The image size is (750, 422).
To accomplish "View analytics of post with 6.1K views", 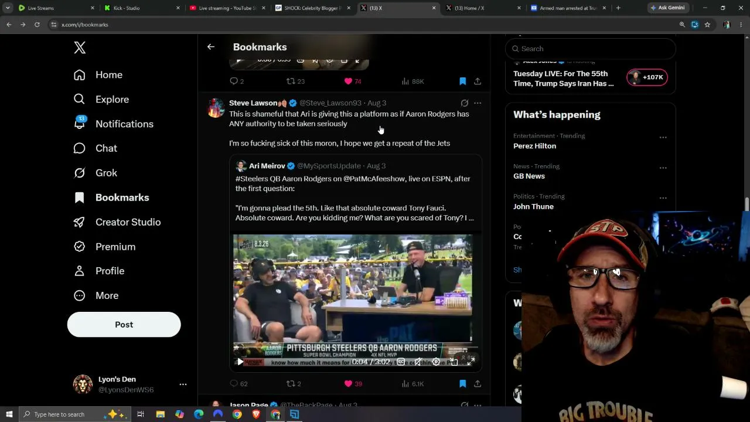I will [x=412, y=384].
